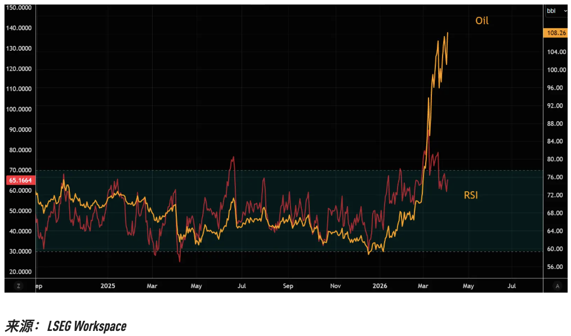Click the 80.00 label on right price axis
The width and height of the screenshot is (571, 336).
[556, 160]
